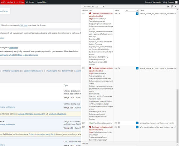This screenshot has width=179, height=146.
Task: Click the 'Method' column header
Action: [84, 10]
